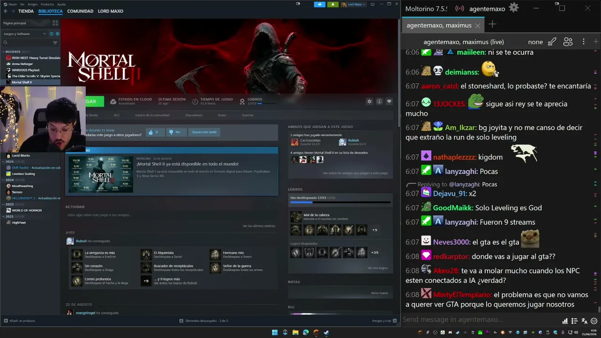The image size is (601, 338).
Task: Show chat viewer list icon
Action: click(x=568, y=42)
